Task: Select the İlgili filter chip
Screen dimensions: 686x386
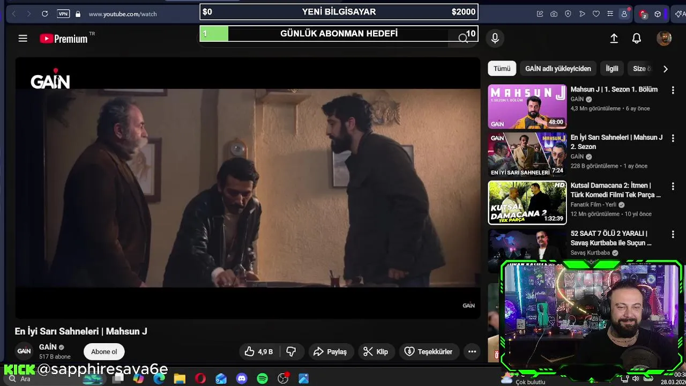Action: click(612, 69)
